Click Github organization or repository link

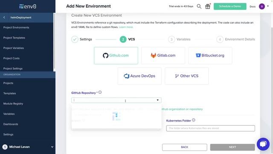(182, 109)
